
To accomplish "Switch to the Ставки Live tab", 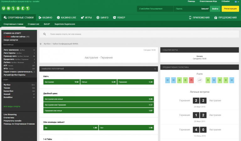I will coord(34,24).
